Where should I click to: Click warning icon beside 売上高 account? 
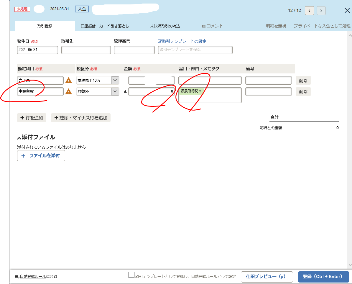68,80
